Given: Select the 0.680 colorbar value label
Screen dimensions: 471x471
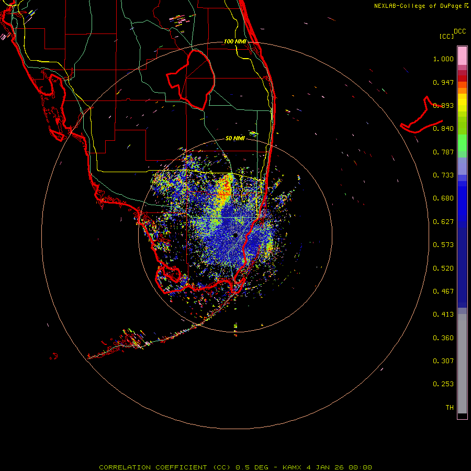Looking at the screenshot, I should pos(443,198).
